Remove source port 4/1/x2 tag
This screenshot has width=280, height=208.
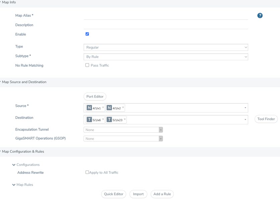(123, 108)
